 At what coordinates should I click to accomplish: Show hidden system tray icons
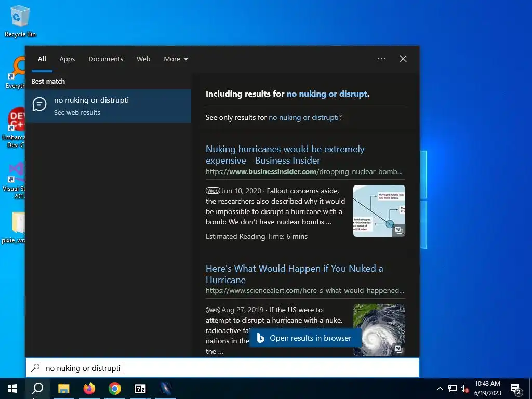pos(440,389)
